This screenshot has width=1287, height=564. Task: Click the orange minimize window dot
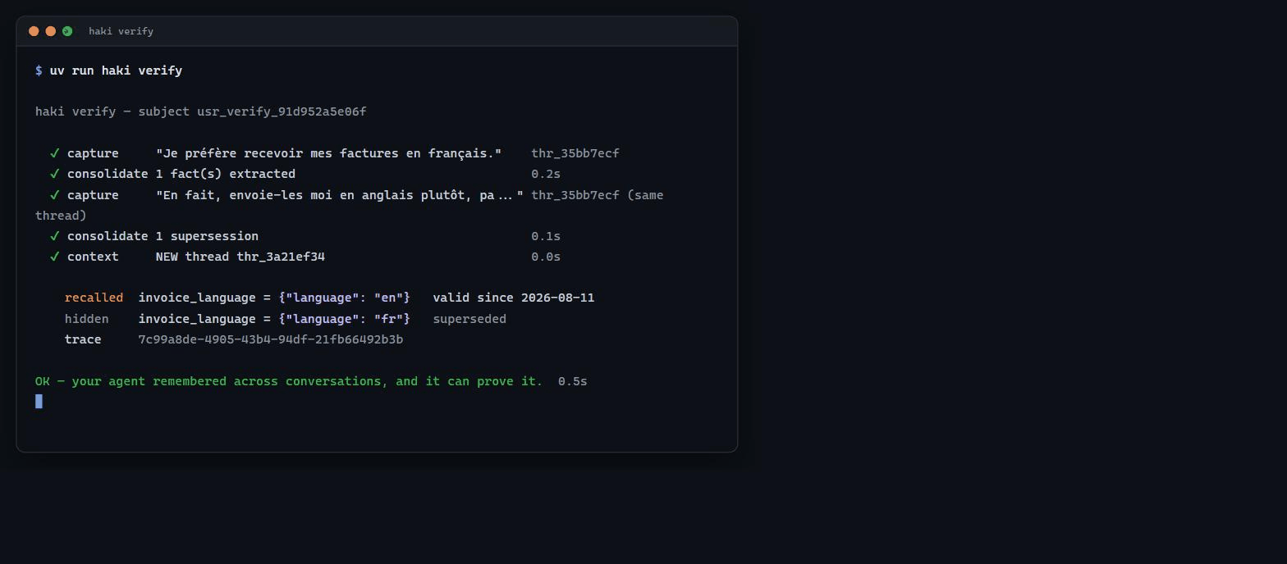tap(50, 31)
